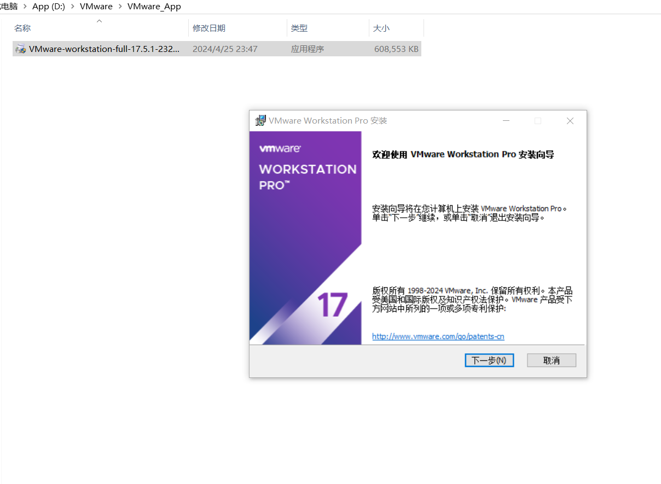661x484 pixels.
Task: Sort files by Size (大小) column
Action: pos(396,28)
